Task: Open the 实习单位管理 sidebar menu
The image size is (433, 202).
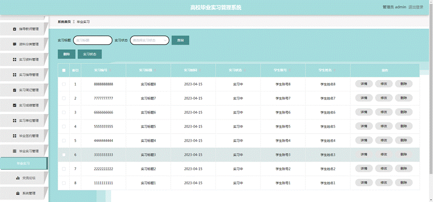Action: (x=24, y=121)
